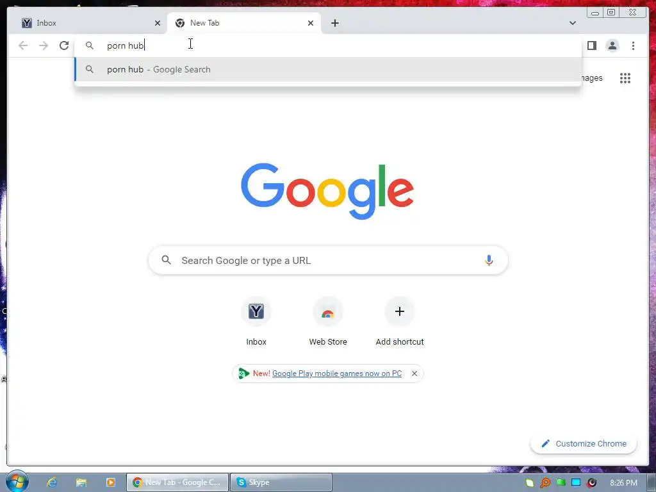Click the orange magnifier tray icon
Screen dimensions: 656x492
pos(545,483)
